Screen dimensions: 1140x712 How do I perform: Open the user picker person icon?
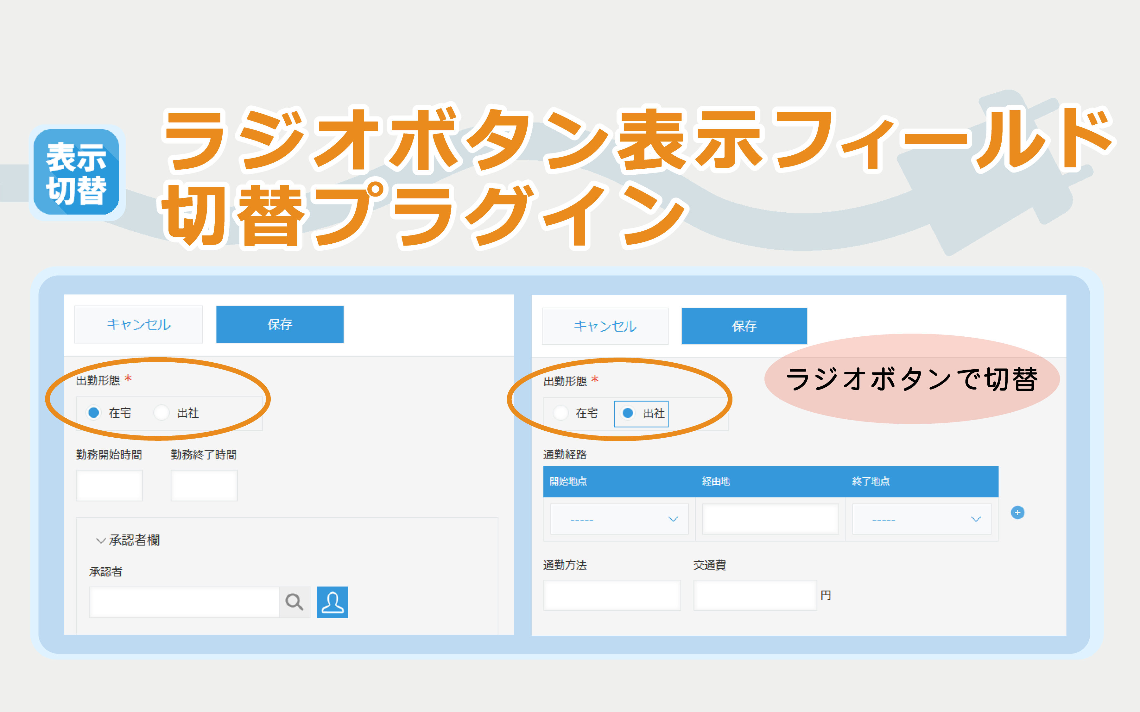point(332,602)
